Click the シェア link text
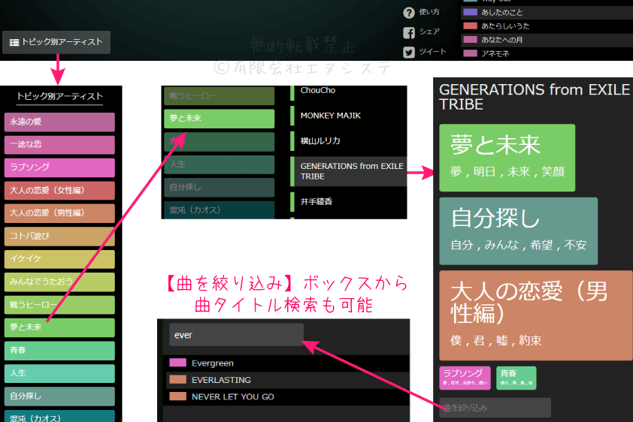The width and height of the screenshot is (633, 422). 429,32
